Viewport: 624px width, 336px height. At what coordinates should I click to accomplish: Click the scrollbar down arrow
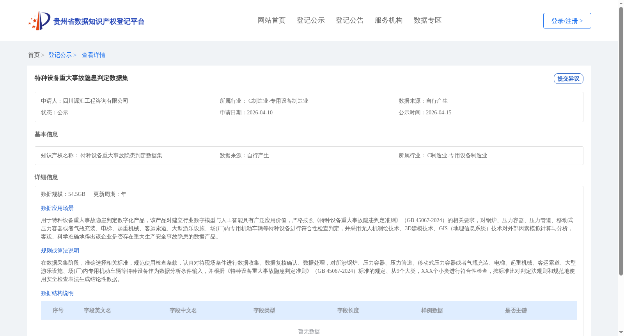pyautogui.click(x=621, y=333)
